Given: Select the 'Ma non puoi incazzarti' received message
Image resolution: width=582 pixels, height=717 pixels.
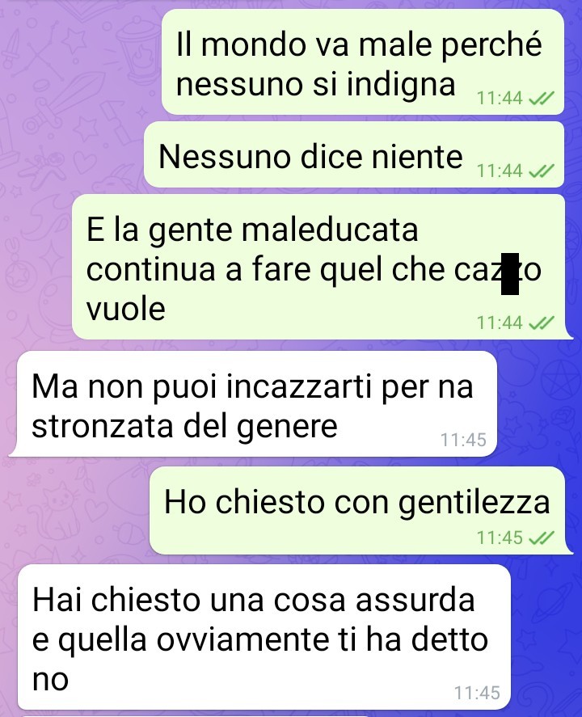Looking at the screenshot, I should click(x=253, y=404).
